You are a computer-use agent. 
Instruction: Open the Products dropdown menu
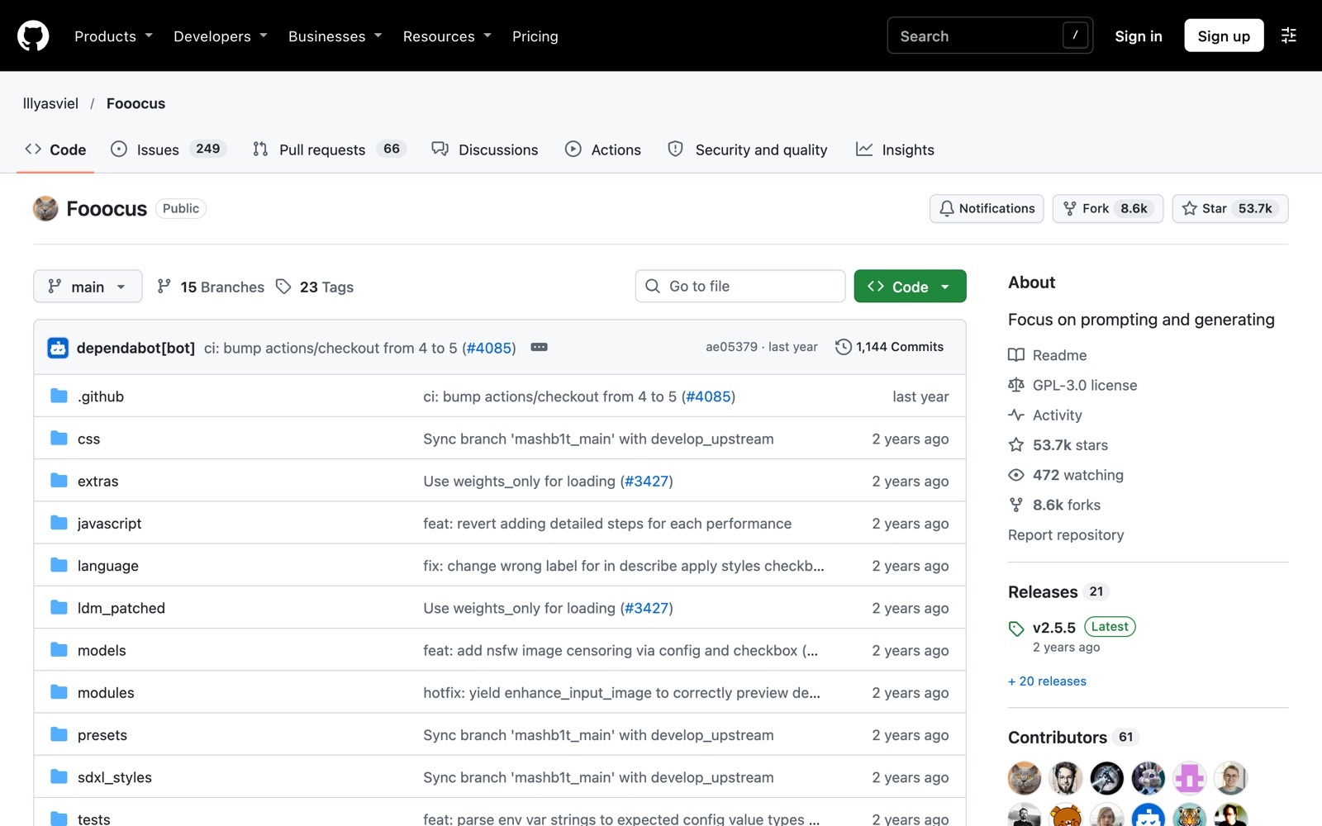coord(113,36)
